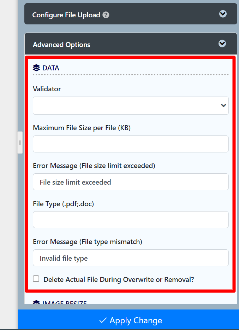Enable Delete Actual File During Overwrite checkbox
The image size is (239, 330).
(36, 279)
